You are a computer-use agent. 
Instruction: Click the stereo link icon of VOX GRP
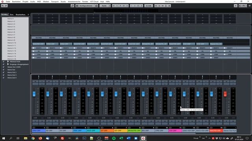pos(170,128)
